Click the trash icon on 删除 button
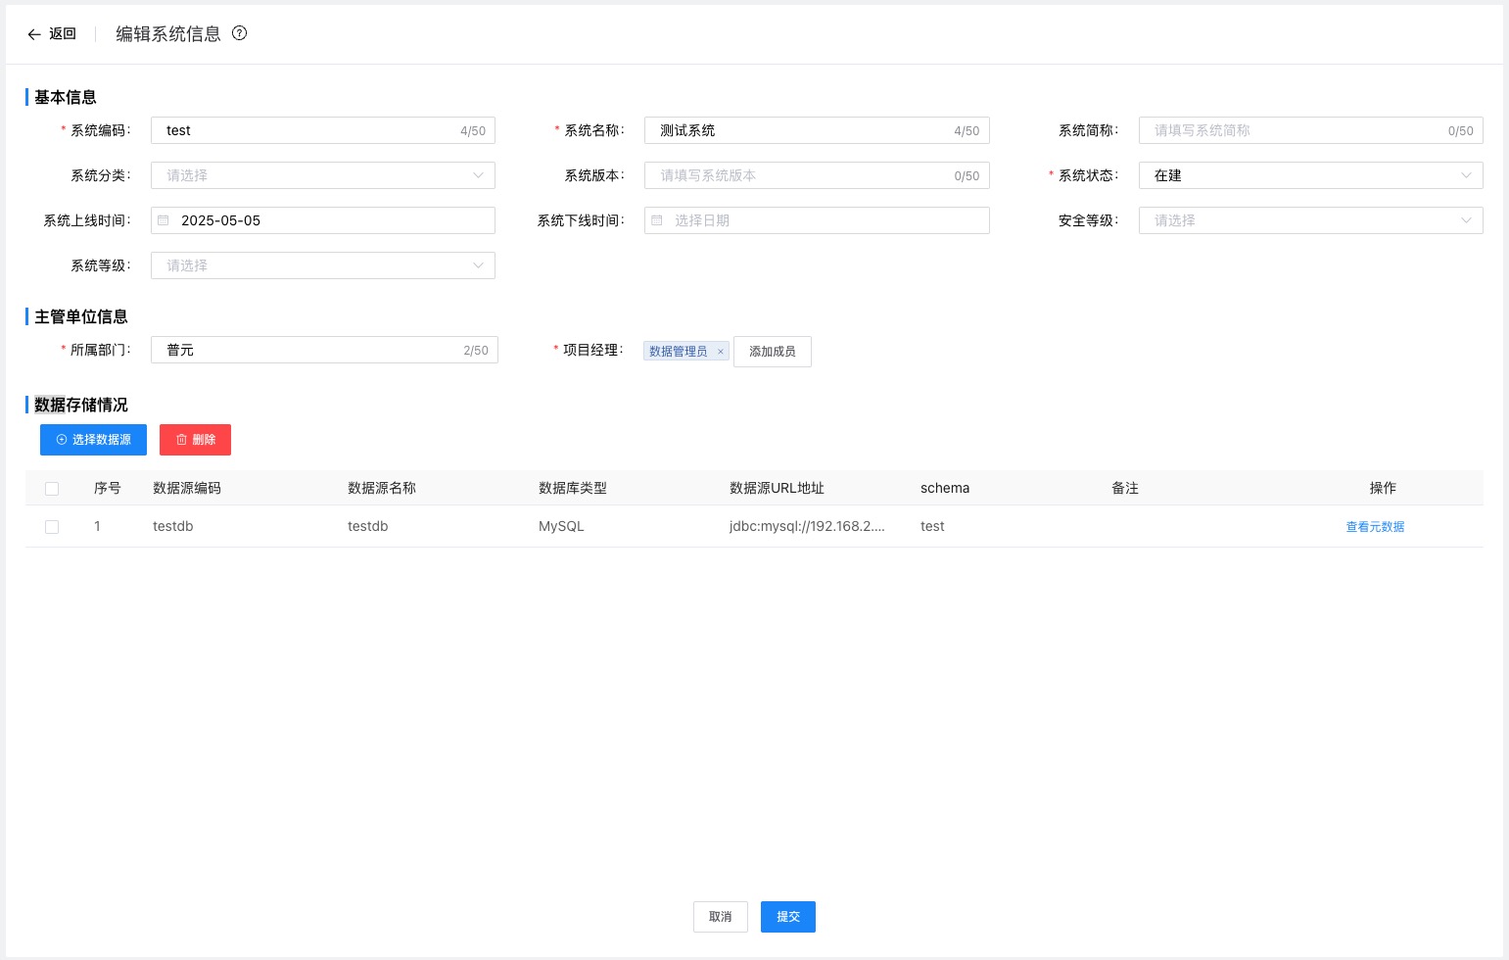 (x=180, y=439)
